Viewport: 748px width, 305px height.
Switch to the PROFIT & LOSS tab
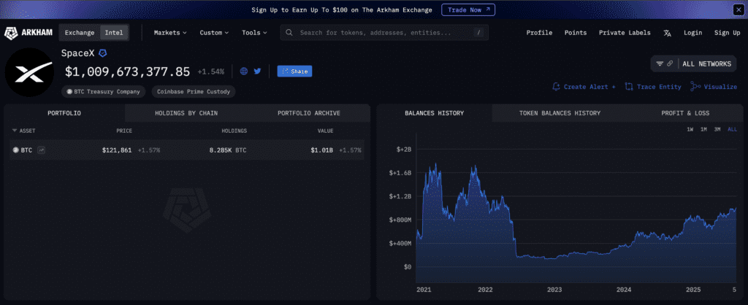pyautogui.click(x=685, y=113)
